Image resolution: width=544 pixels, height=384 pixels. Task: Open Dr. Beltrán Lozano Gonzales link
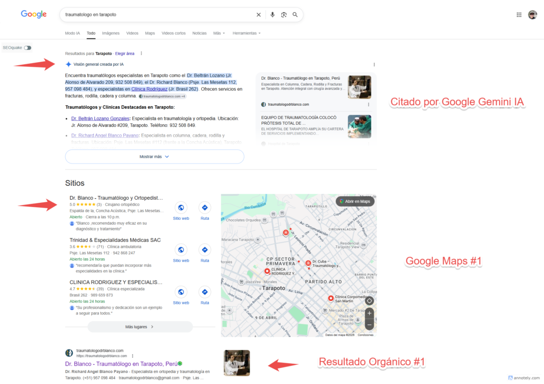click(x=100, y=118)
